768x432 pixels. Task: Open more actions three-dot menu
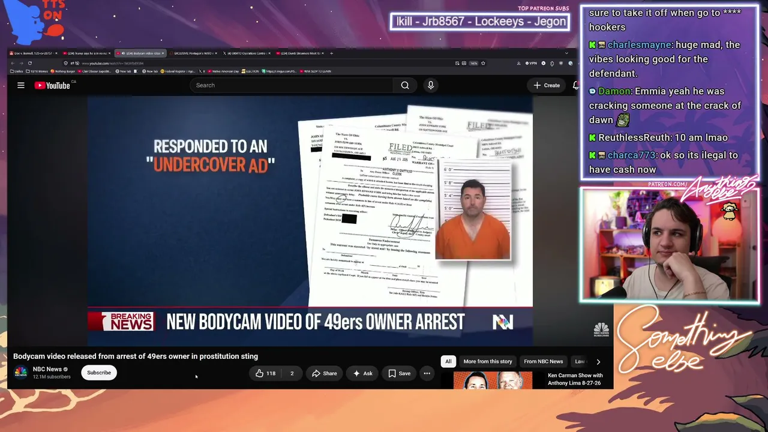click(427, 373)
